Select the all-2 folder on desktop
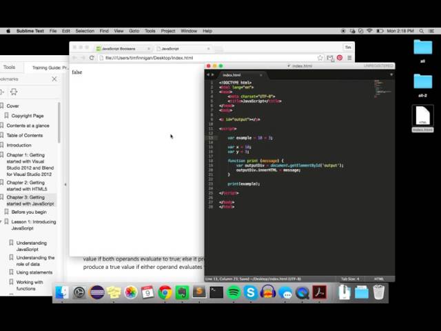This screenshot has height=331, width=441. pos(422,86)
